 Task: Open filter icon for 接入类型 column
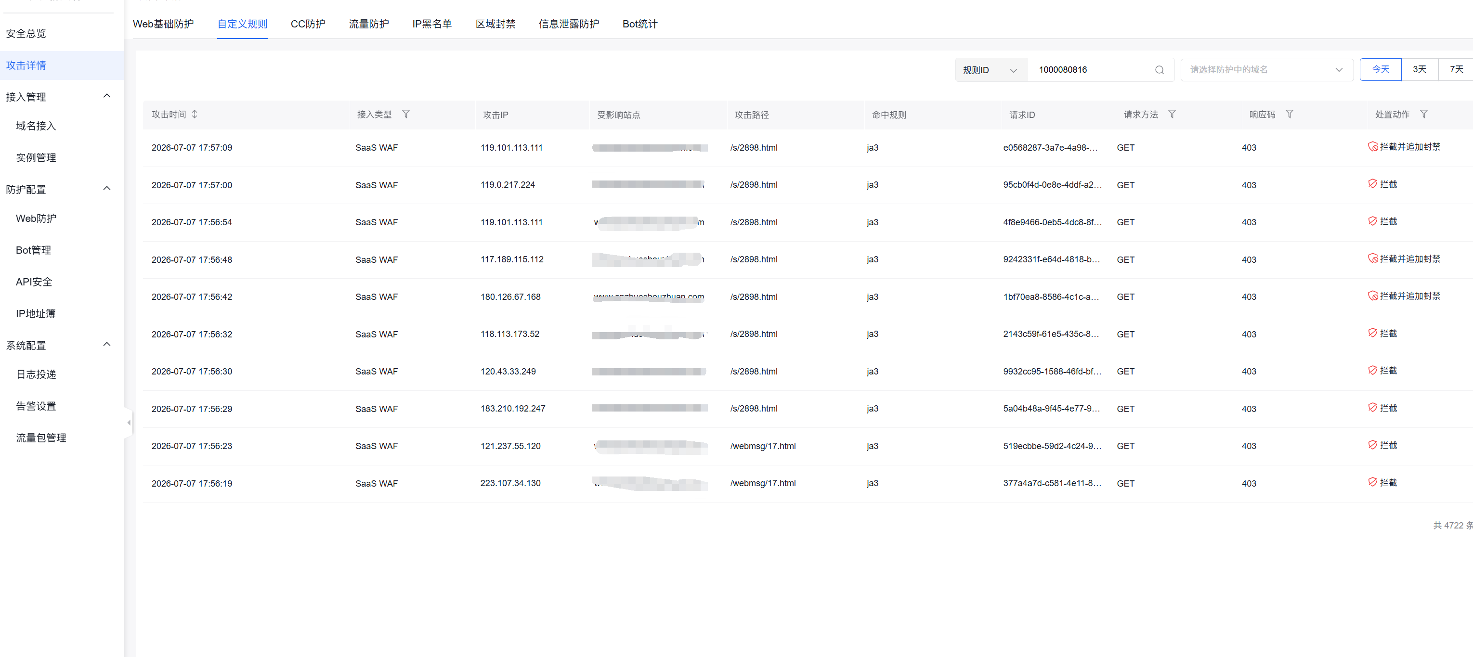click(x=406, y=115)
